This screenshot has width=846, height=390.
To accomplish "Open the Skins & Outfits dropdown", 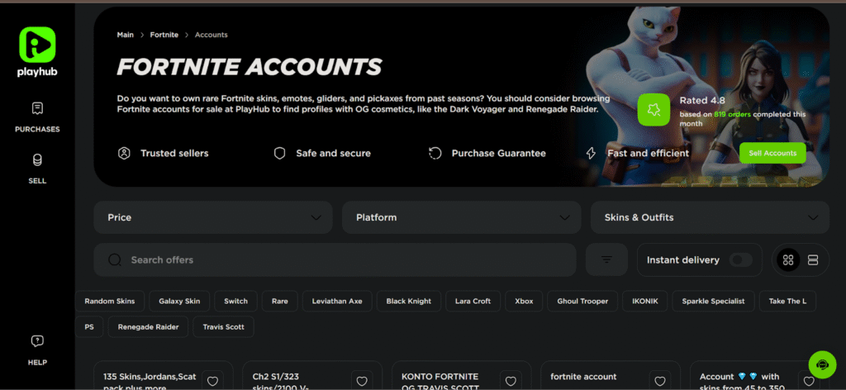I will point(710,217).
